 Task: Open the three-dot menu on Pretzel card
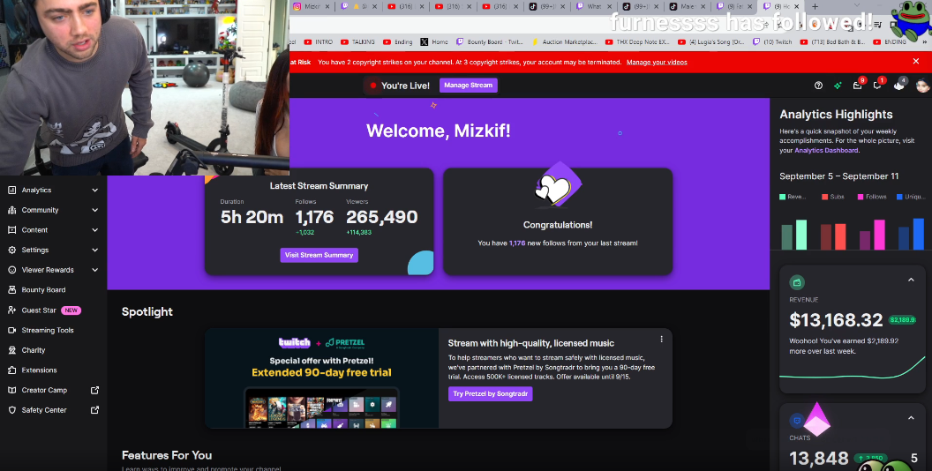click(x=661, y=340)
